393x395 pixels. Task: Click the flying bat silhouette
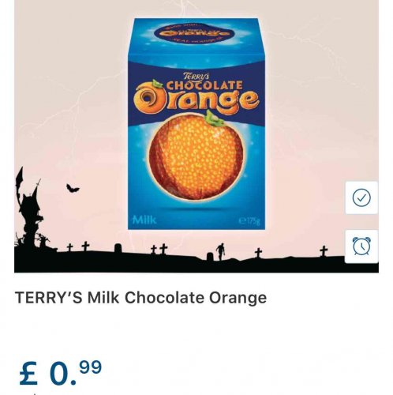[73, 188]
